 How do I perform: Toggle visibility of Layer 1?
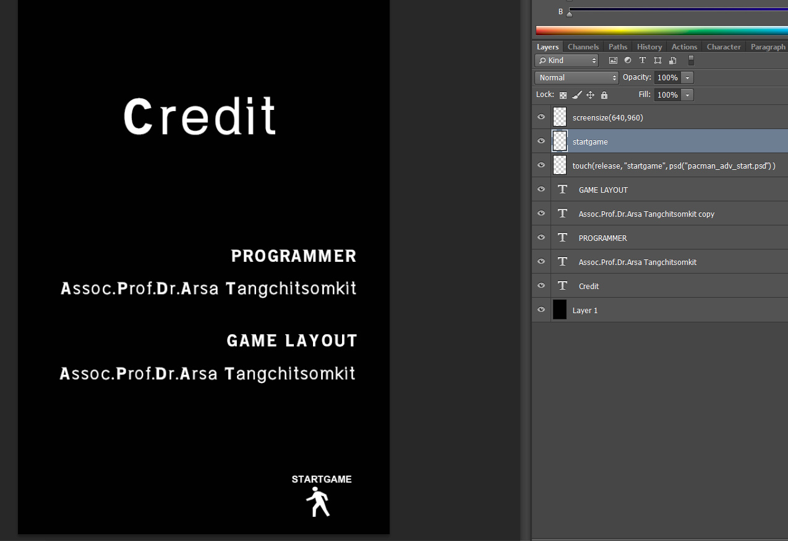click(541, 309)
